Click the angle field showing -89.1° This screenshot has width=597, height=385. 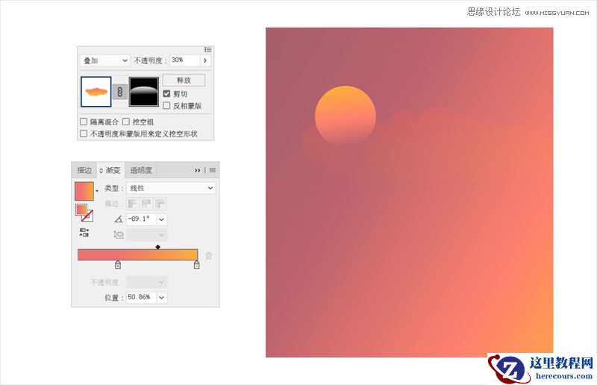(141, 219)
